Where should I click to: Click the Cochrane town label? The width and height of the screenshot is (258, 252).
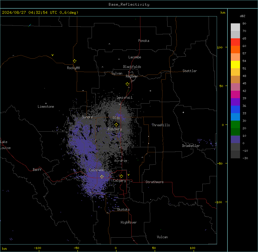[96, 170]
